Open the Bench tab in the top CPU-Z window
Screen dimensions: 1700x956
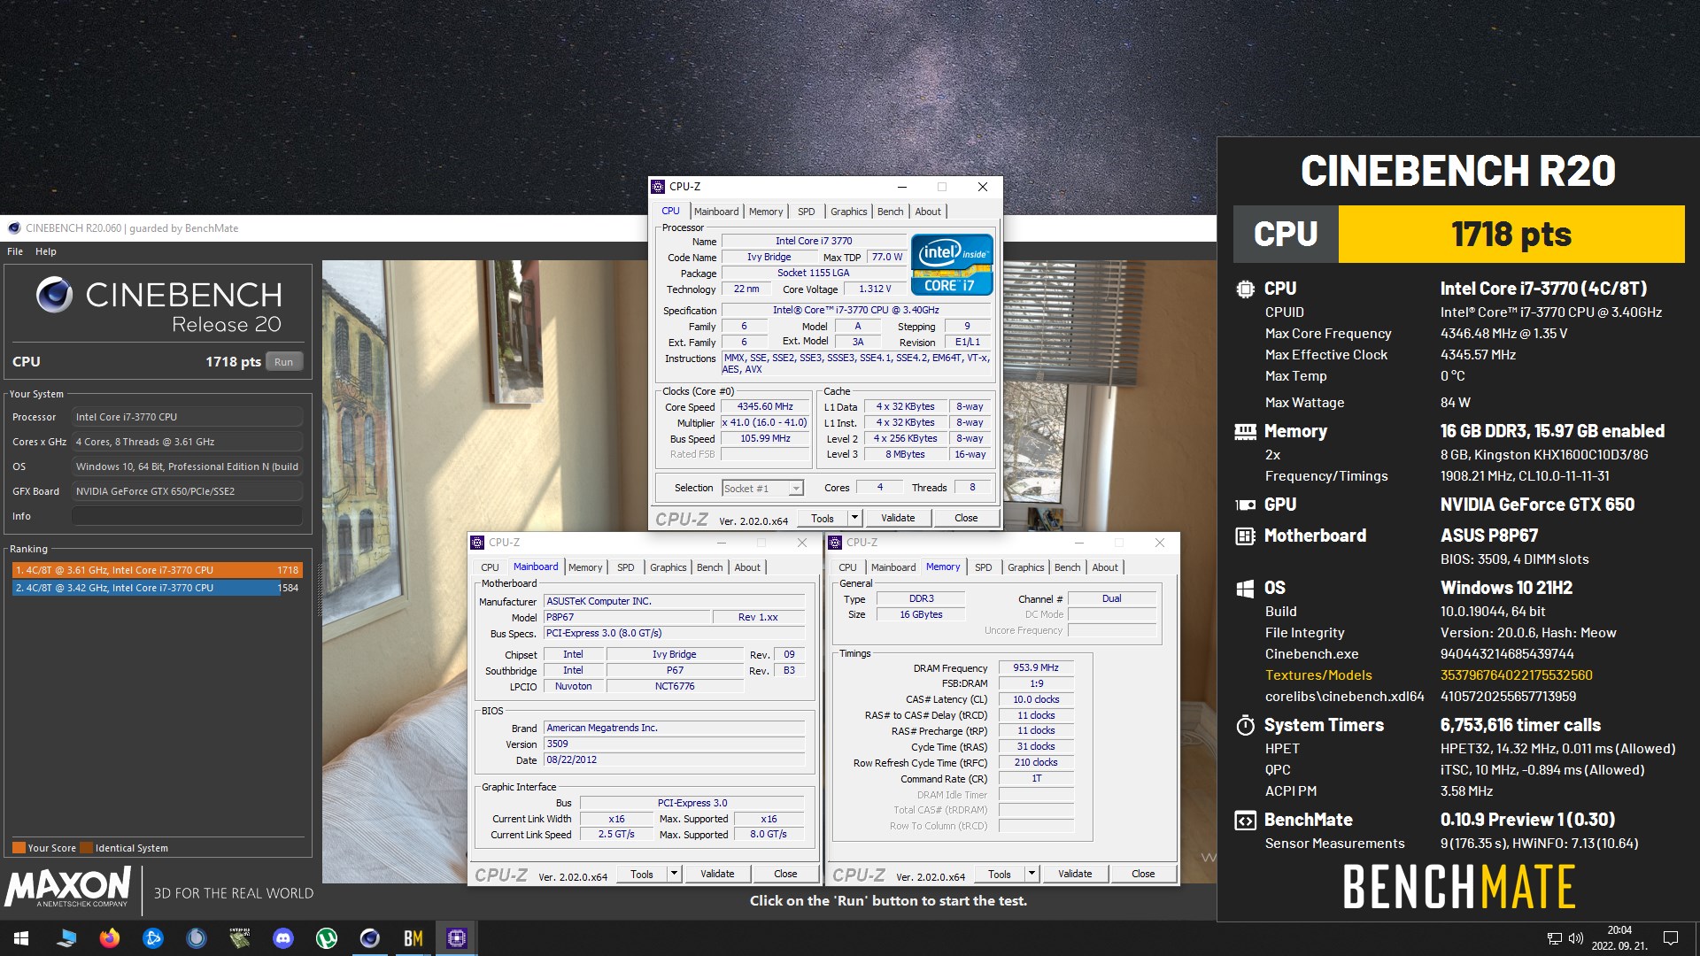tap(890, 212)
